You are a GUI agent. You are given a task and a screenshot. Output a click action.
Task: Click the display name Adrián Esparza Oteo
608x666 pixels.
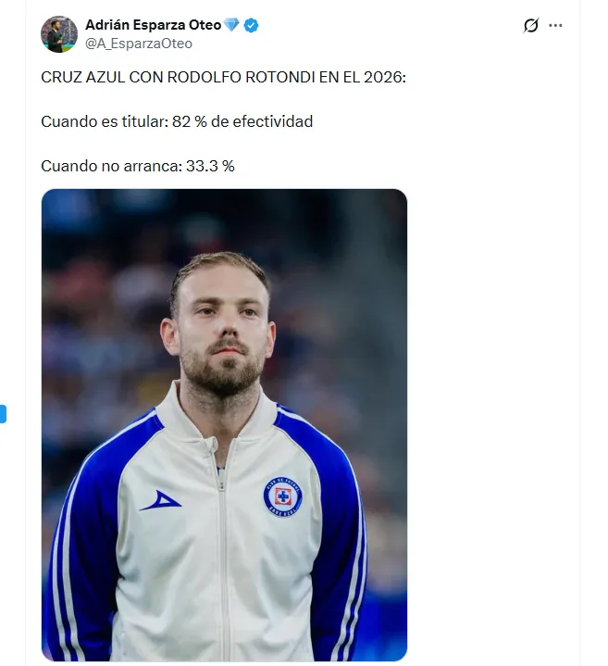pyautogui.click(x=153, y=26)
